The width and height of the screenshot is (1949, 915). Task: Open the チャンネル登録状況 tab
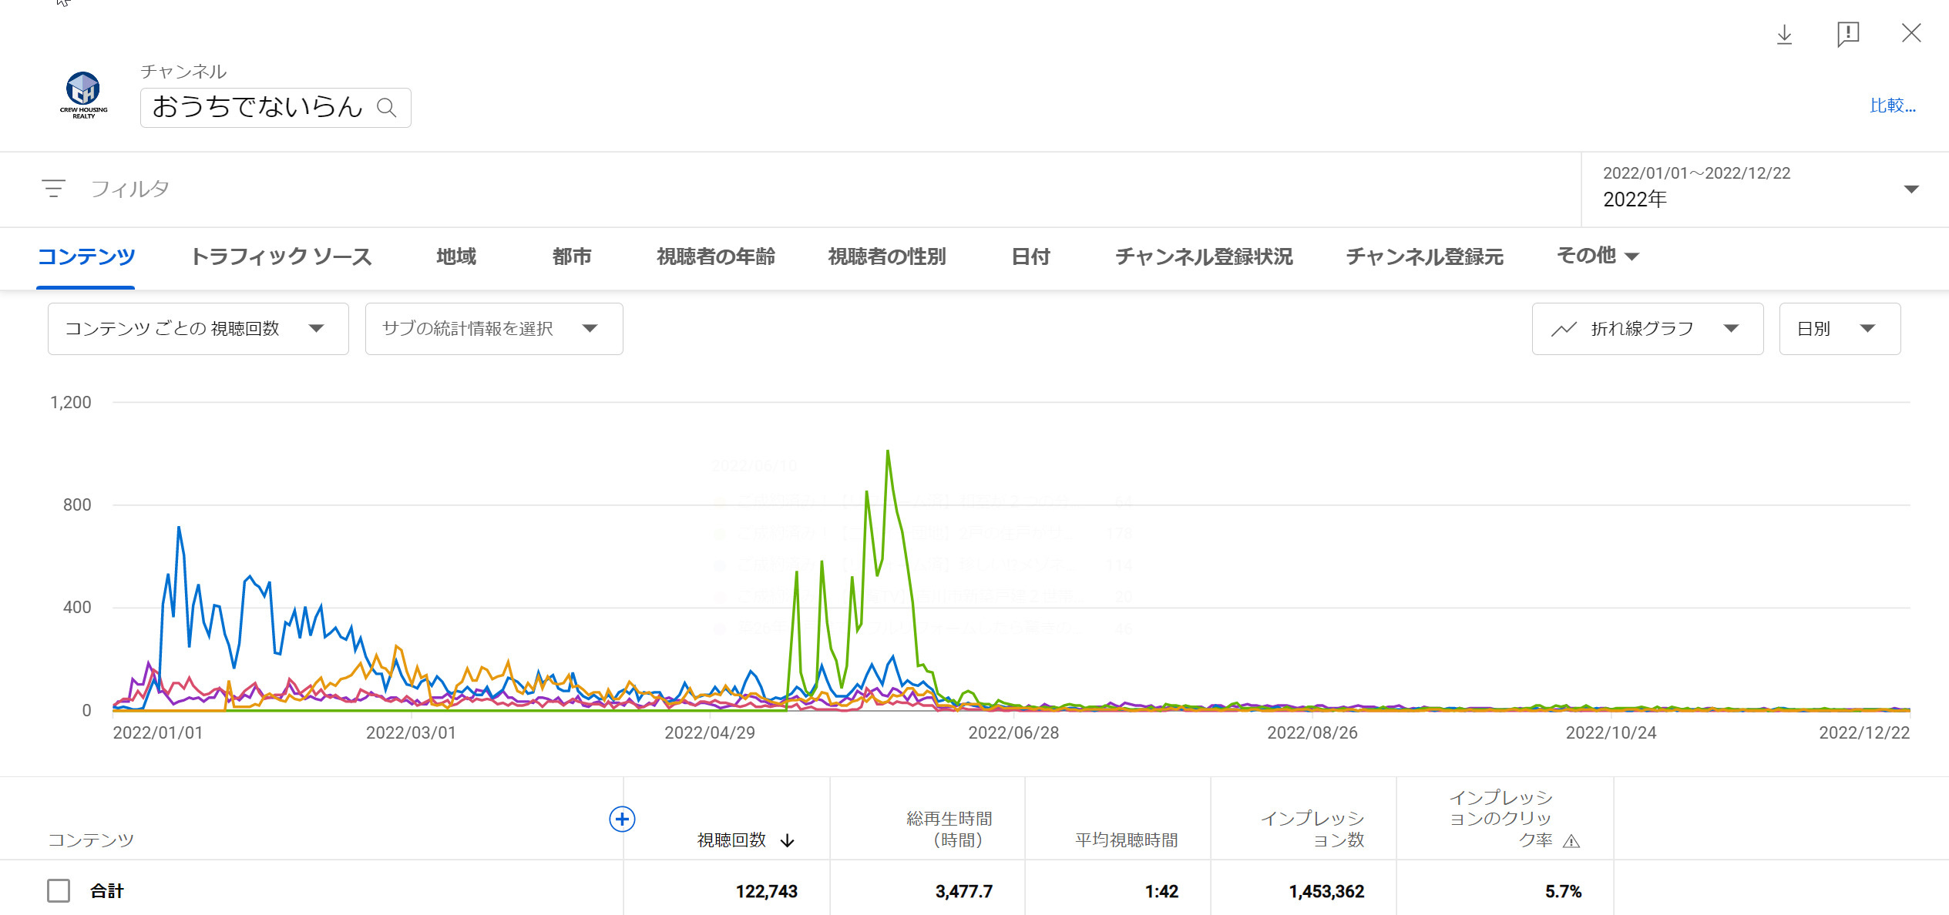pos(1204,256)
